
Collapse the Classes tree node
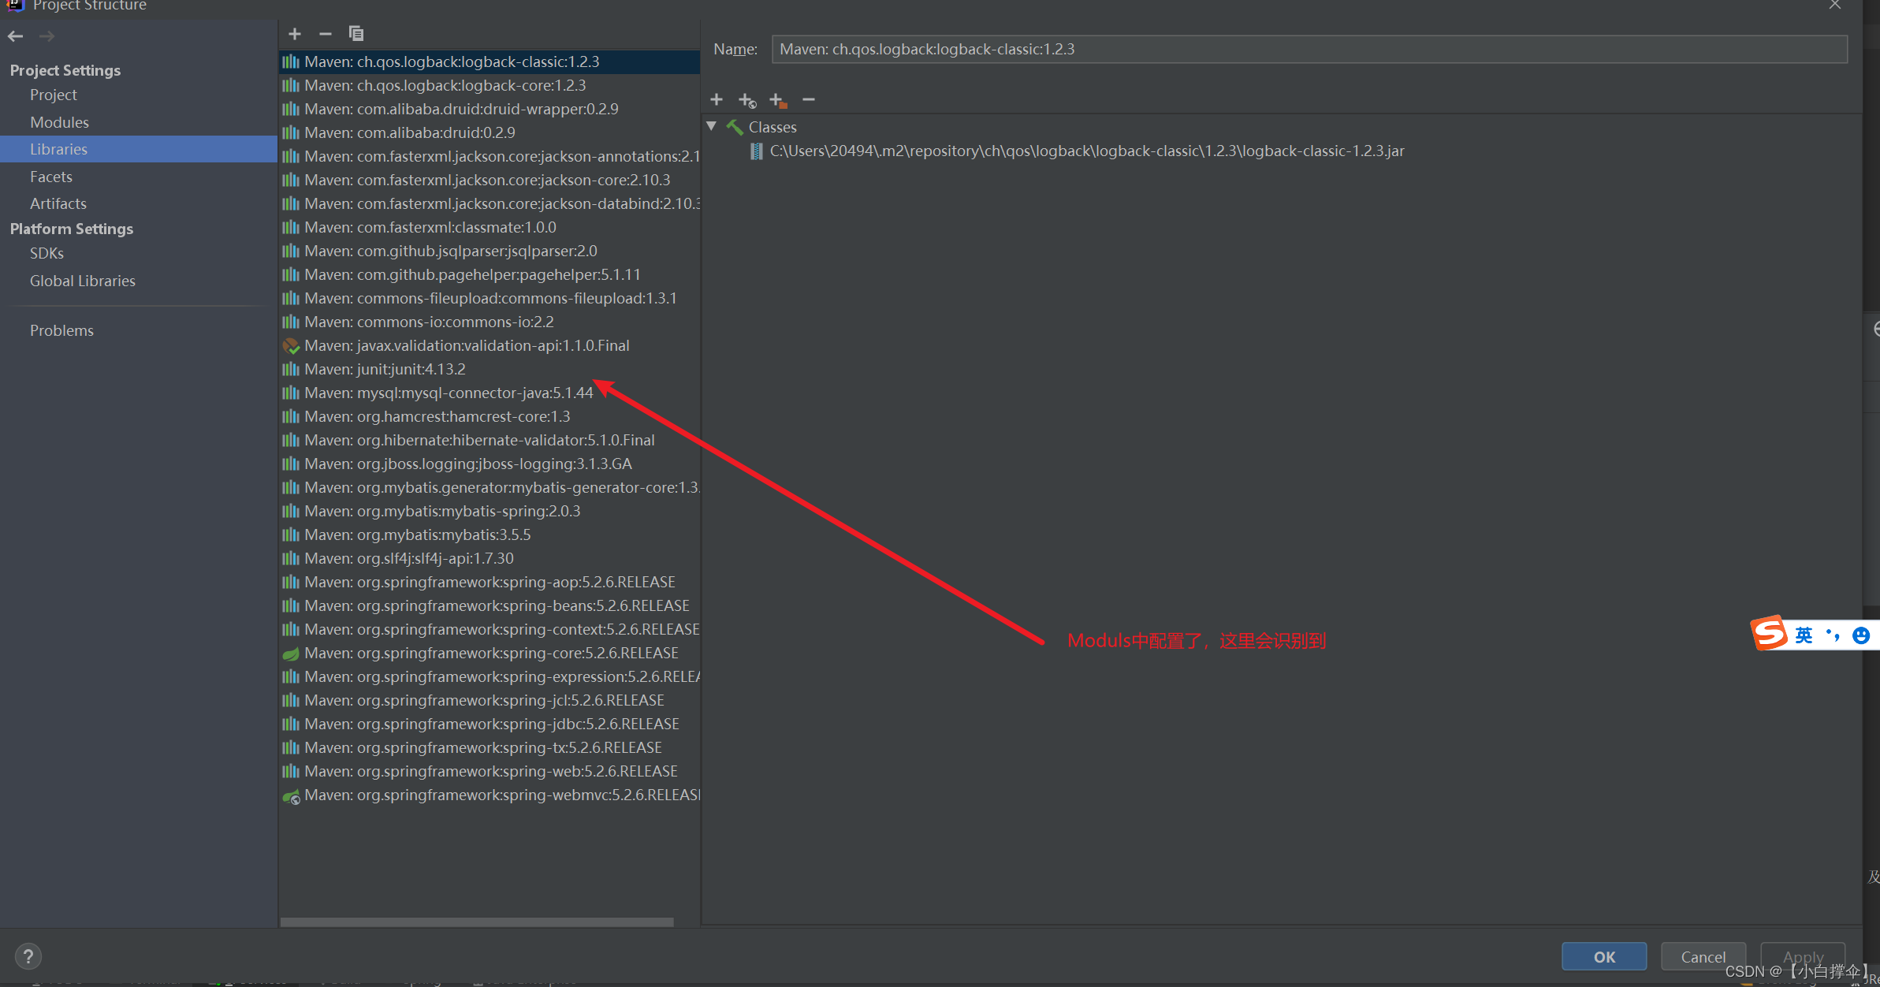[711, 126]
